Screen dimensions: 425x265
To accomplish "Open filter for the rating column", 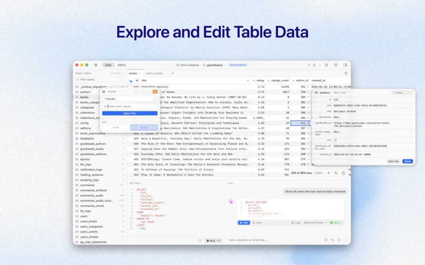I will pos(254,80).
